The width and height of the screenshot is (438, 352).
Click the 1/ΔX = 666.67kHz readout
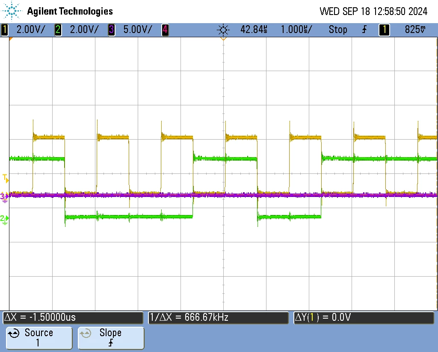click(x=218, y=318)
